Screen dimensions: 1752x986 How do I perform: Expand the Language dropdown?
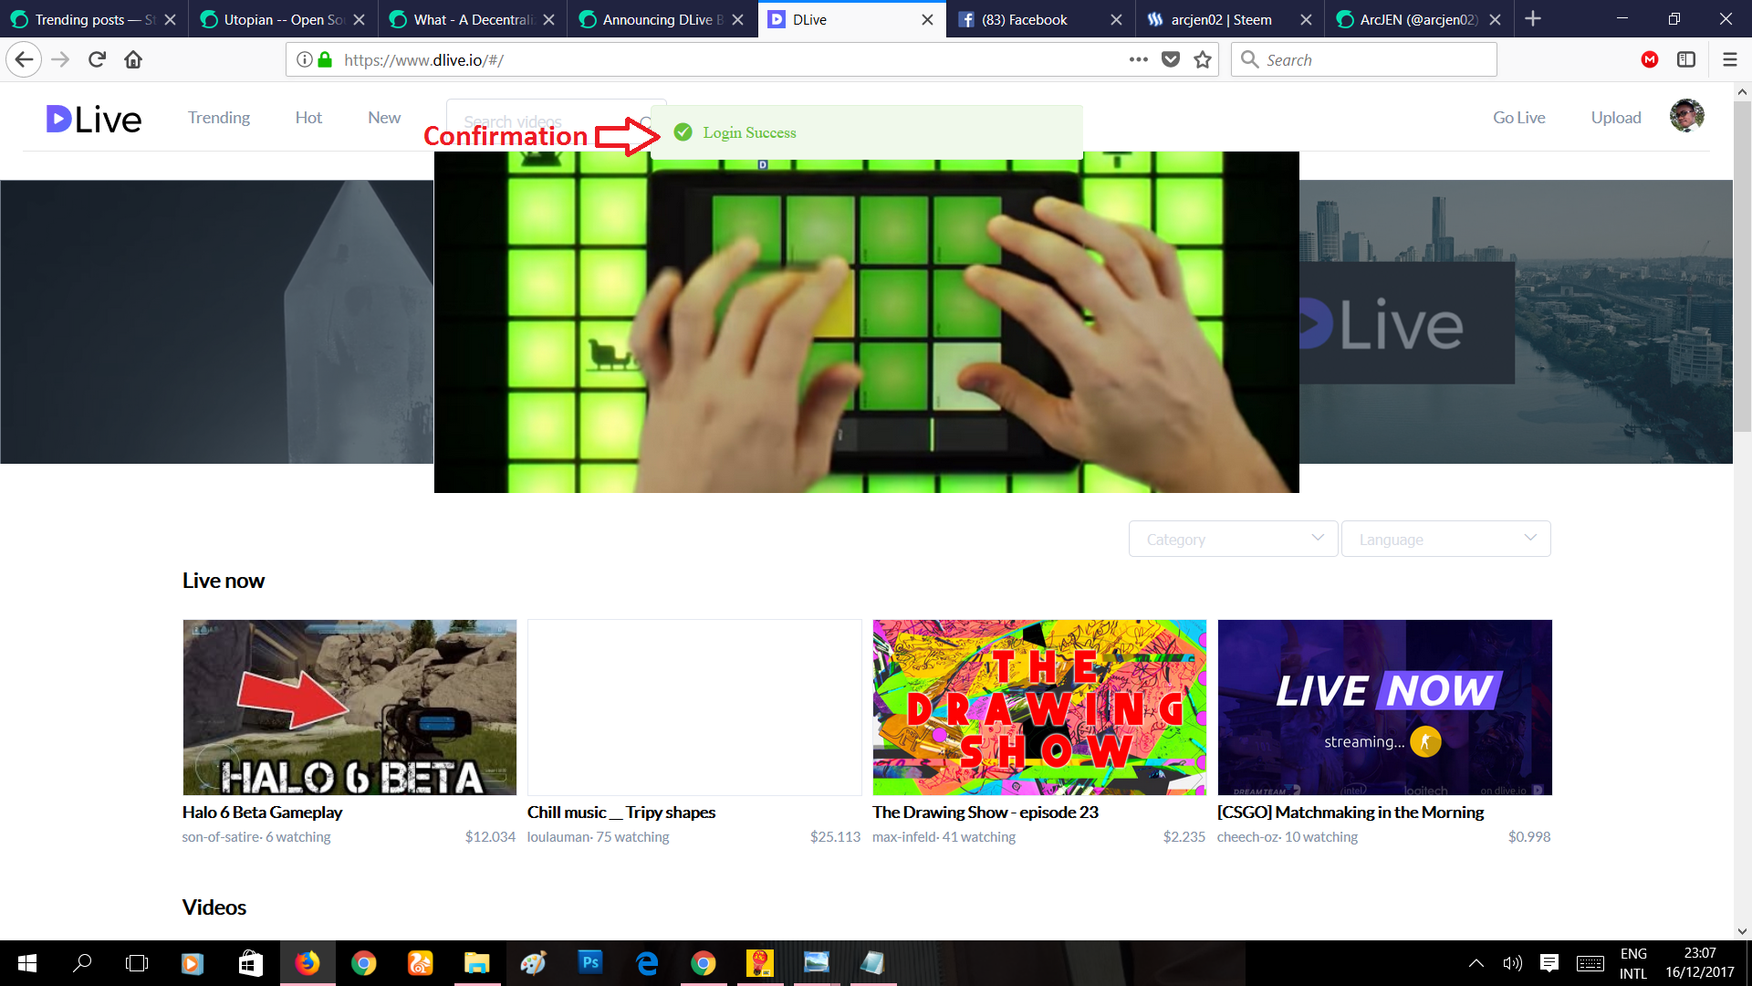(x=1445, y=539)
